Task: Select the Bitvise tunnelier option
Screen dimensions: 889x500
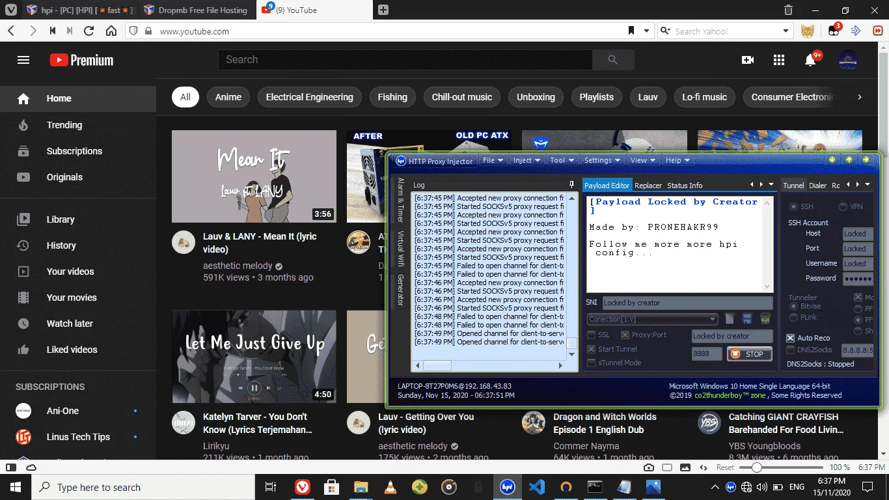Action: click(793, 306)
